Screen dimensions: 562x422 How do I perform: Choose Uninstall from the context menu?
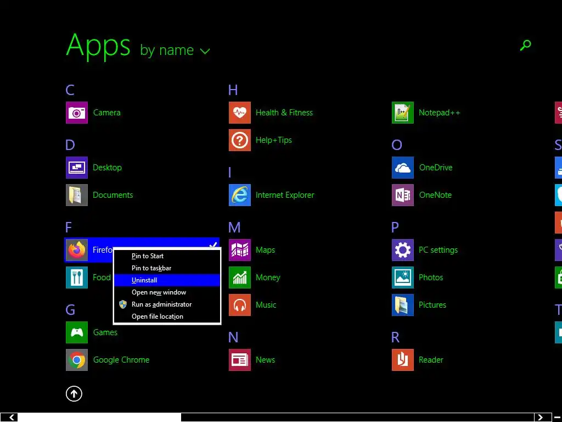click(x=167, y=280)
